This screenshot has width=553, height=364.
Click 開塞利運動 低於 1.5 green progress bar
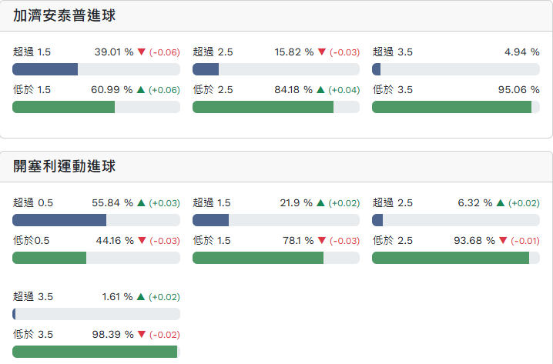[x=258, y=258]
